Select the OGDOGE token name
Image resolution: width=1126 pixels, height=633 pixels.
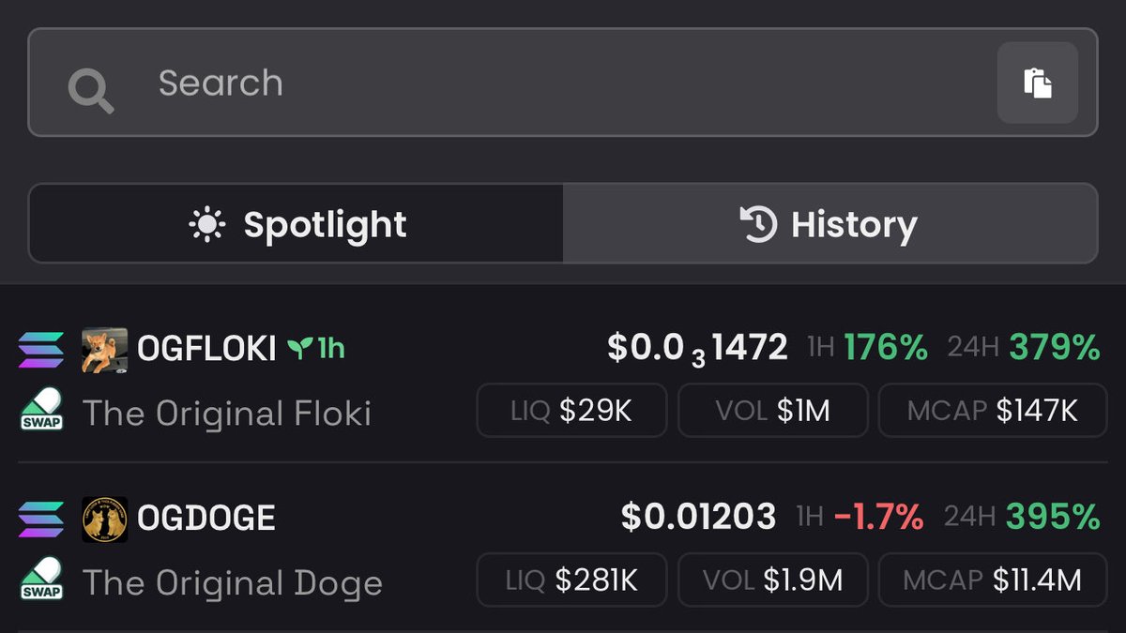coord(206,519)
